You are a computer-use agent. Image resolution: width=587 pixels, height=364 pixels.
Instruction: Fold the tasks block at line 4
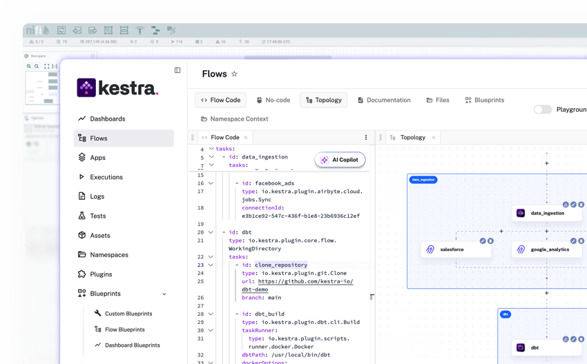tap(211, 149)
